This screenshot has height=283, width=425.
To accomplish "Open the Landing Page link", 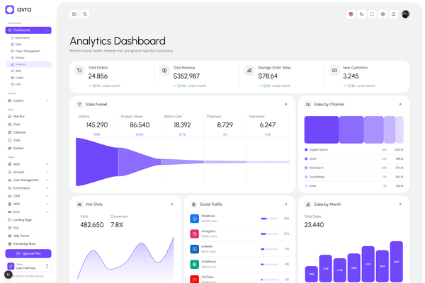I will tap(28, 220).
